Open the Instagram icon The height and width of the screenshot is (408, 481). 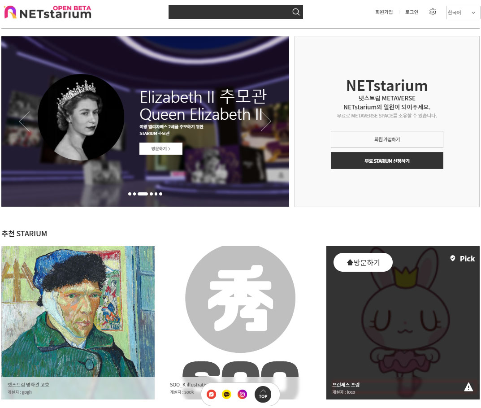pyautogui.click(x=242, y=394)
